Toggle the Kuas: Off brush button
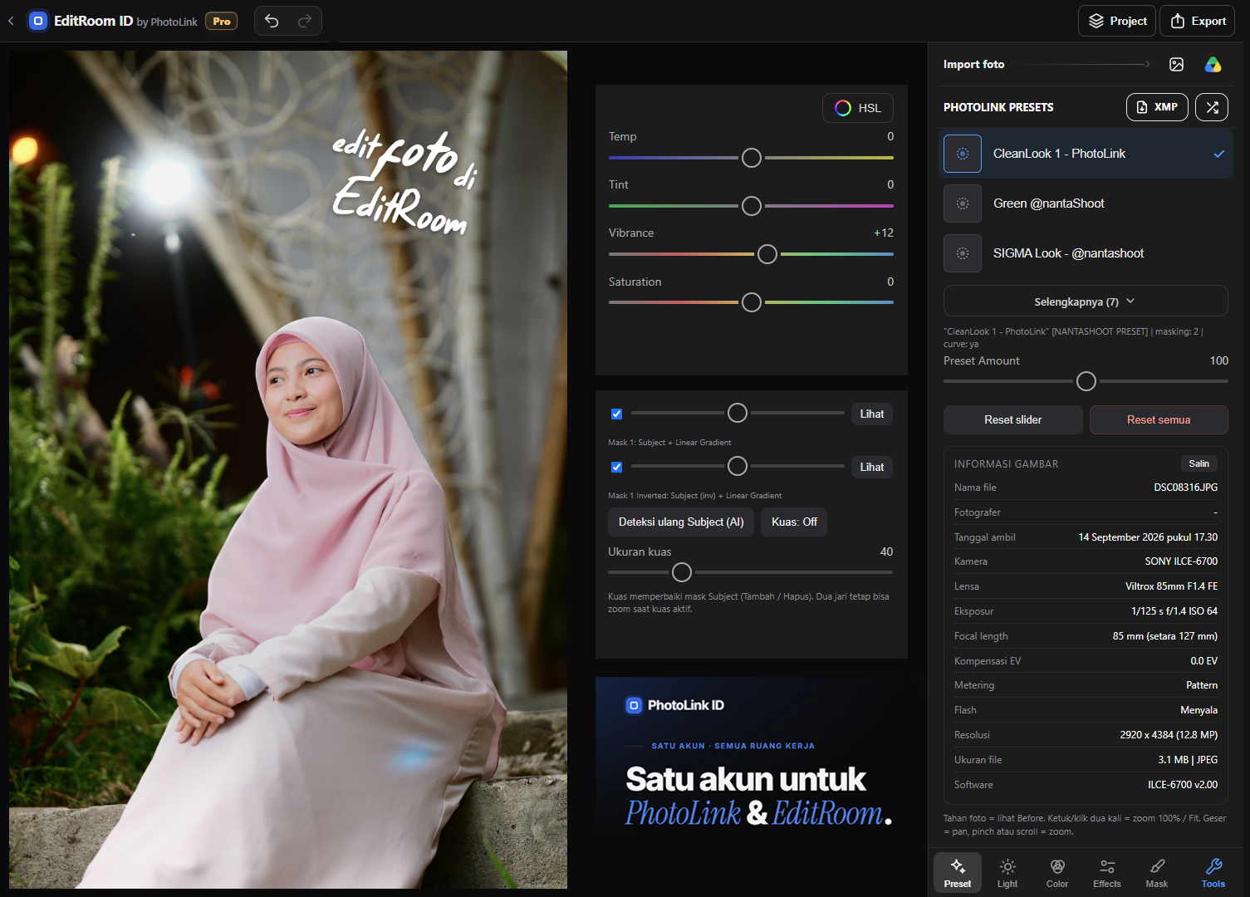The height and width of the screenshot is (897, 1250). tap(794, 522)
